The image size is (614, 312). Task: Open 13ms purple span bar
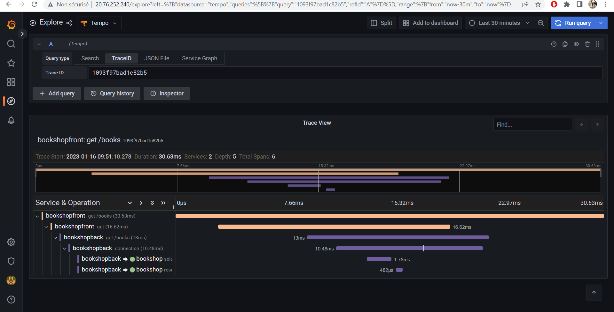(x=398, y=237)
